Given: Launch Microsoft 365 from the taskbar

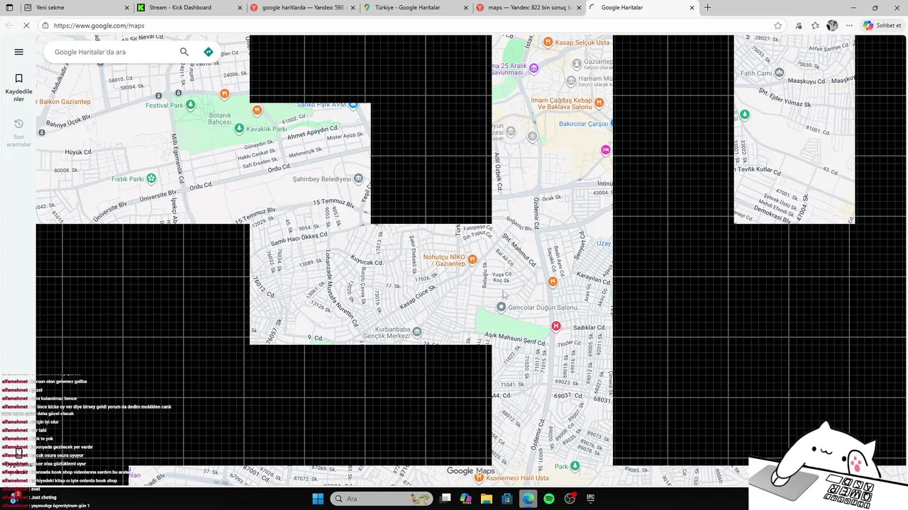Looking at the screenshot, I should coord(465,499).
